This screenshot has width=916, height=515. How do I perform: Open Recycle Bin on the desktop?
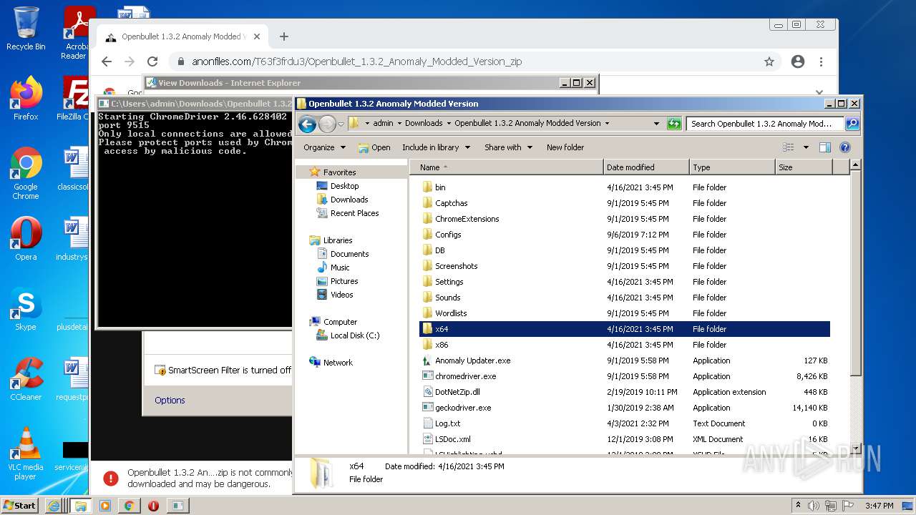pyautogui.click(x=26, y=29)
